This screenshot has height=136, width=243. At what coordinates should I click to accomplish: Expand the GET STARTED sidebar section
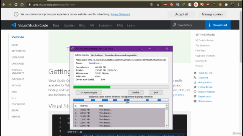[x=19, y=51]
